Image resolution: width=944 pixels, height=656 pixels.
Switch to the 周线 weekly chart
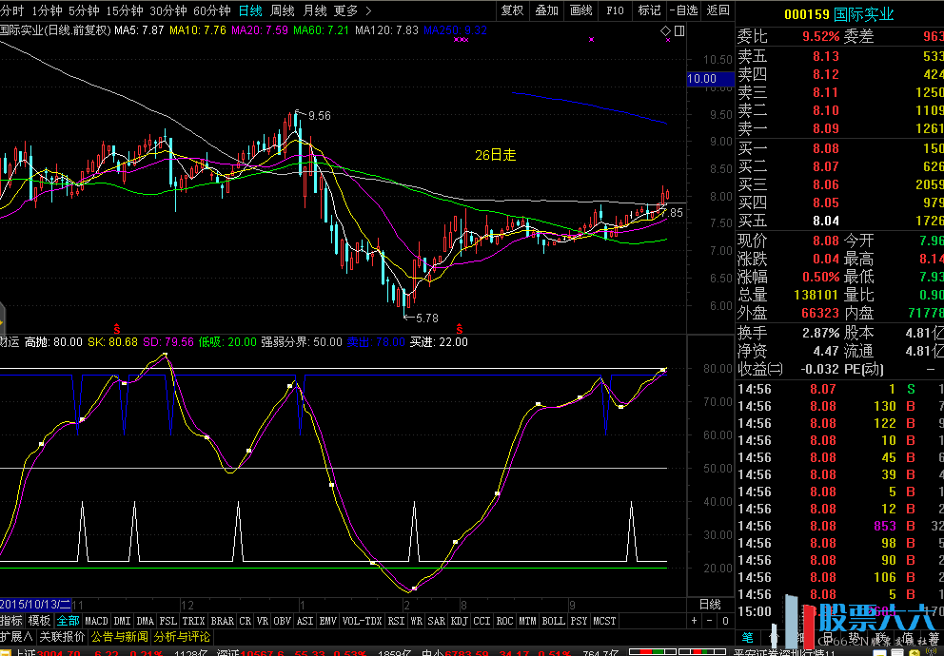pyautogui.click(x=283, y=10)
